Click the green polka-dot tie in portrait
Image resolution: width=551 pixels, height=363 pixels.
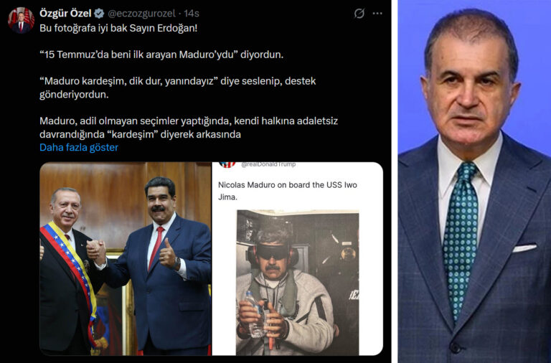[x=461, y=239]
